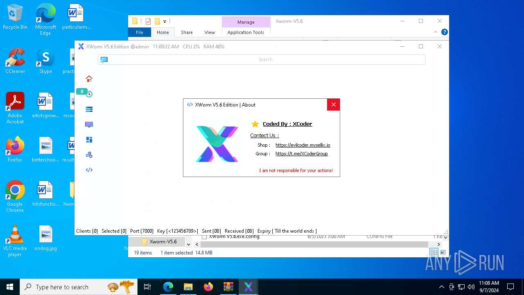This screenshot has height=295, width=524.
Task: Open the monitor icon in XWorm sidebar
Action: tap(89, 125)
